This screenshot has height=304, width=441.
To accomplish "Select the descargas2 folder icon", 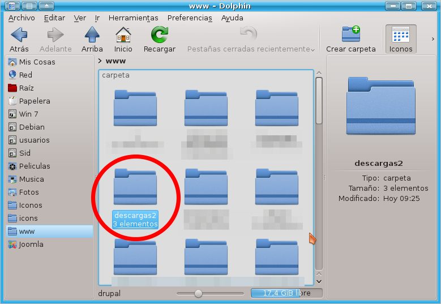I will pyautogui.click(x=135, y=186).
